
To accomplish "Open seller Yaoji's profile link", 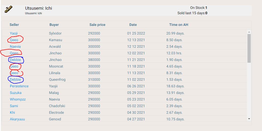I will 14,33.
